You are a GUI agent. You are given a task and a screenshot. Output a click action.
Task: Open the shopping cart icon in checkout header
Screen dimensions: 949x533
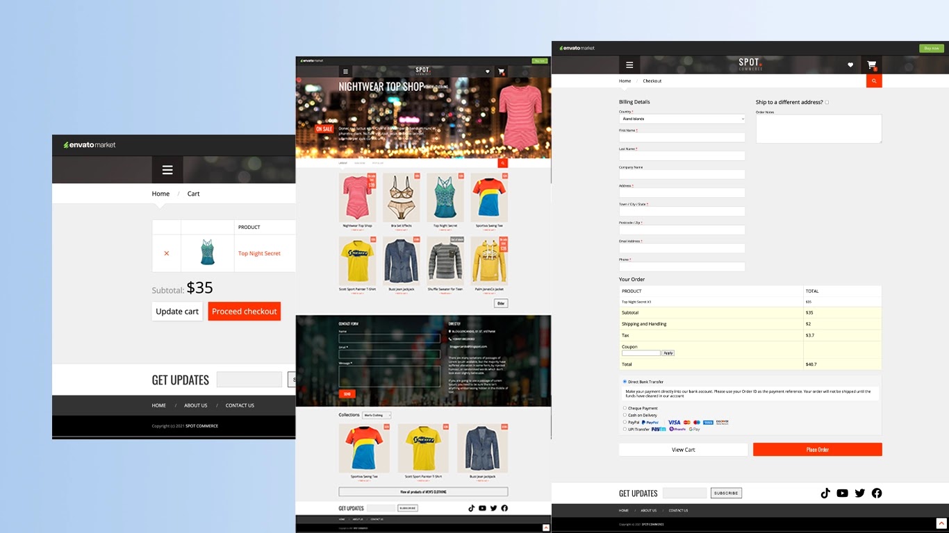tap(871, 65)
